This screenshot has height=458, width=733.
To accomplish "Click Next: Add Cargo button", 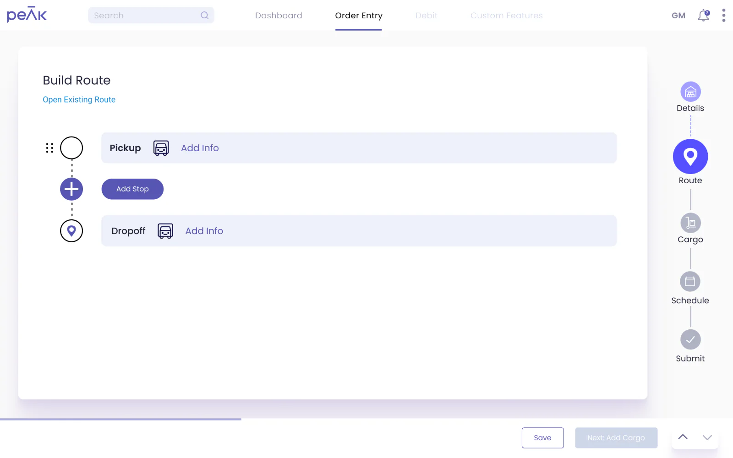I will point(616,438).
